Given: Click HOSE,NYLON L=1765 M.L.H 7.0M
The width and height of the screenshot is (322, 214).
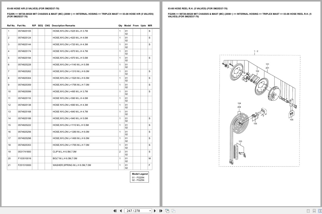Looking at the screenshot, I should [71, 145].
